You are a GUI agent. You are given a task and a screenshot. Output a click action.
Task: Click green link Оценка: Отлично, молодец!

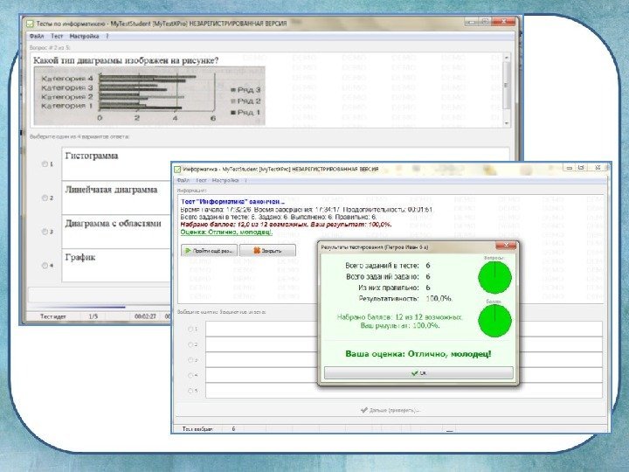click(226, 232)
